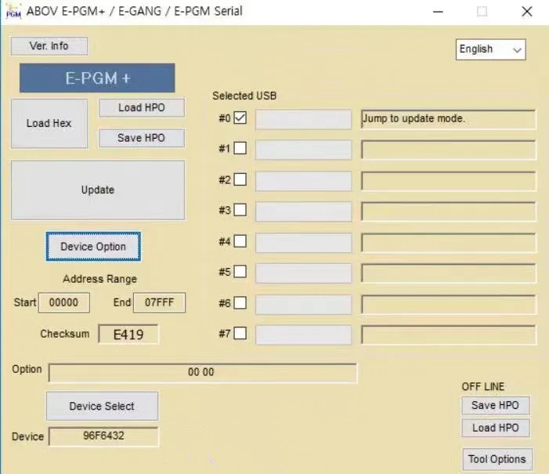Click the Start address field 00000

tap(64, 302)
